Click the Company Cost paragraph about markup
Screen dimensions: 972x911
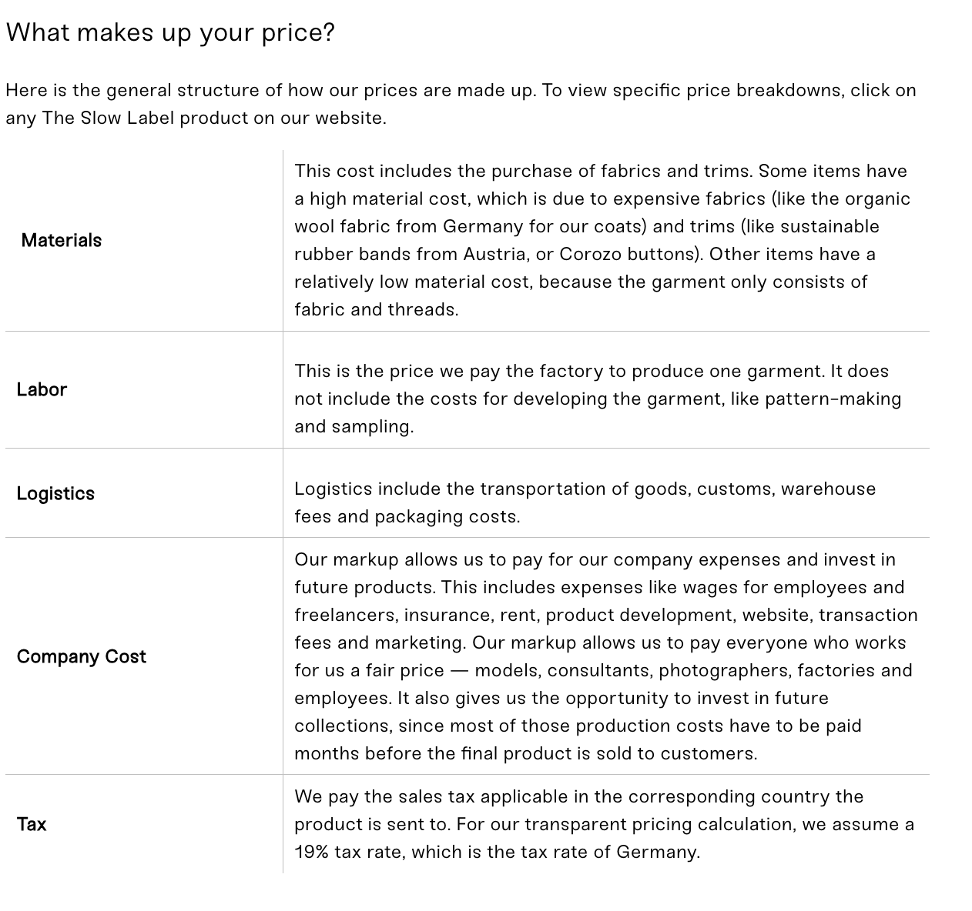606,656
